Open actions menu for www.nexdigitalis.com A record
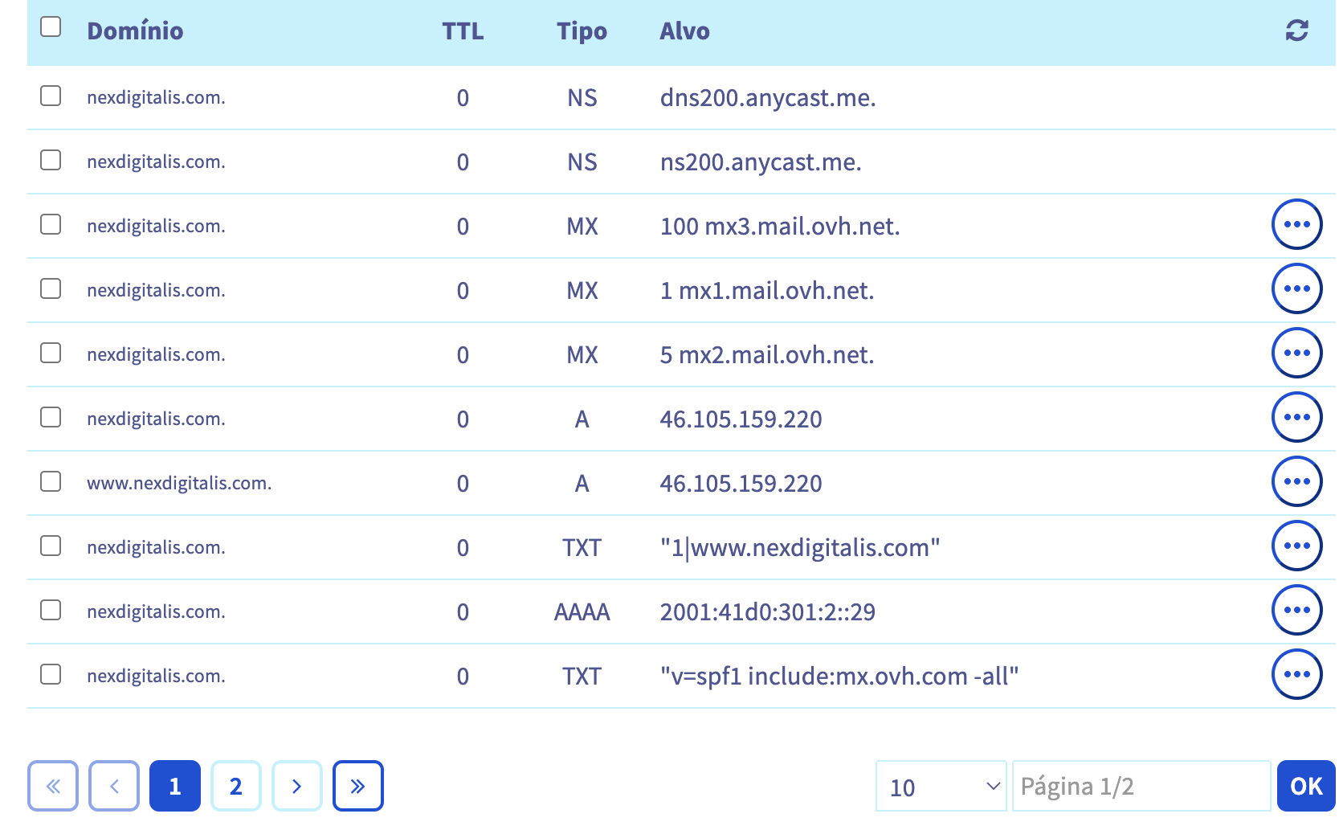This screenshot has height=826, width=1343. tap(1296, 481)
